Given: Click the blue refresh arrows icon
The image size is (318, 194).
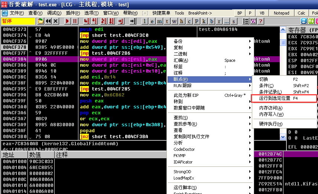Looking at the screenshot, I should tap(304, 21).
